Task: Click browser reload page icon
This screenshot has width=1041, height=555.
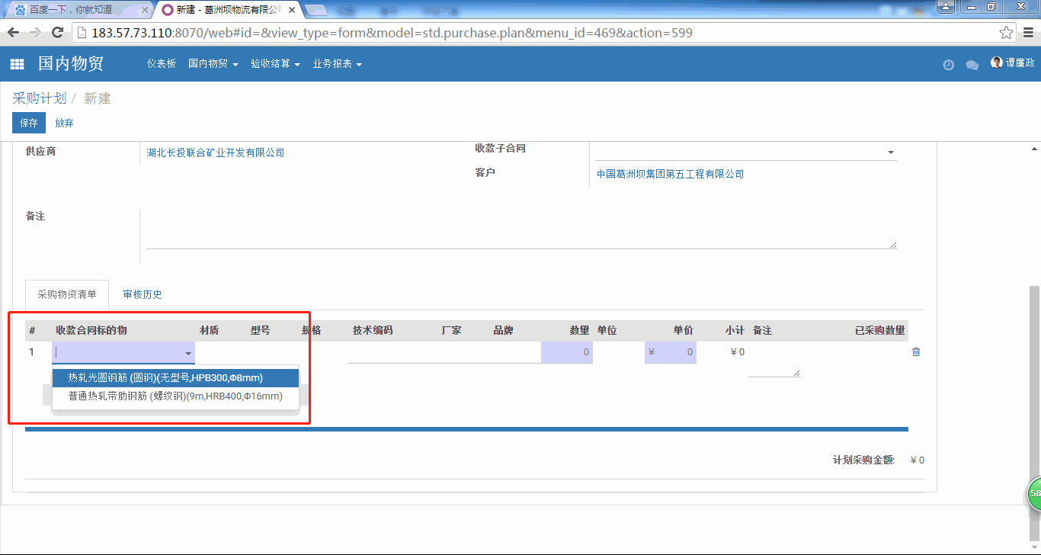Action: point(57,33)
